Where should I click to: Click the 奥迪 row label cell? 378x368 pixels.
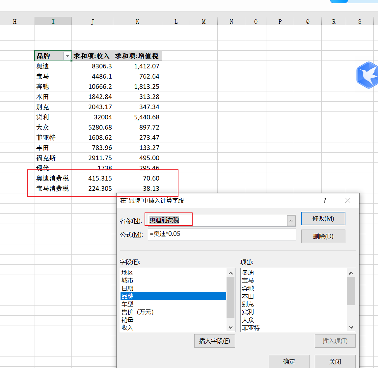click(x=53, y=66)
